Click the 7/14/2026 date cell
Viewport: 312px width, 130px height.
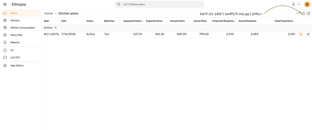pos(68,34)
